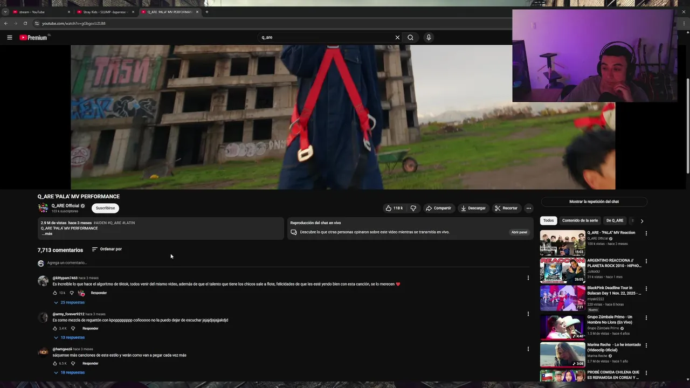Screen dimensions: 690x388
Task: Like the @hamgeezii comment
Action: click(55, 363)
